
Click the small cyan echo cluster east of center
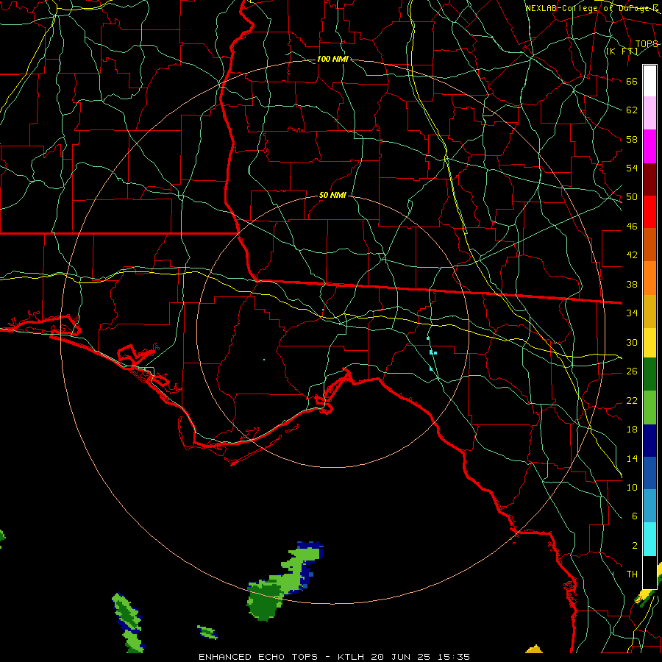pos(432,354)
